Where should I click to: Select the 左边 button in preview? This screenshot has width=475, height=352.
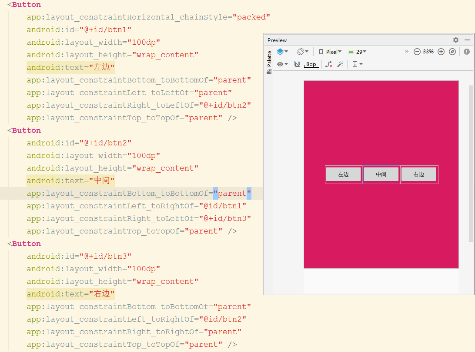click(344, 174)
